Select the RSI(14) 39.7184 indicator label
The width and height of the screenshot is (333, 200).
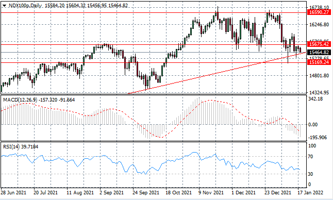pyautogui.click(x=21, y=147)
